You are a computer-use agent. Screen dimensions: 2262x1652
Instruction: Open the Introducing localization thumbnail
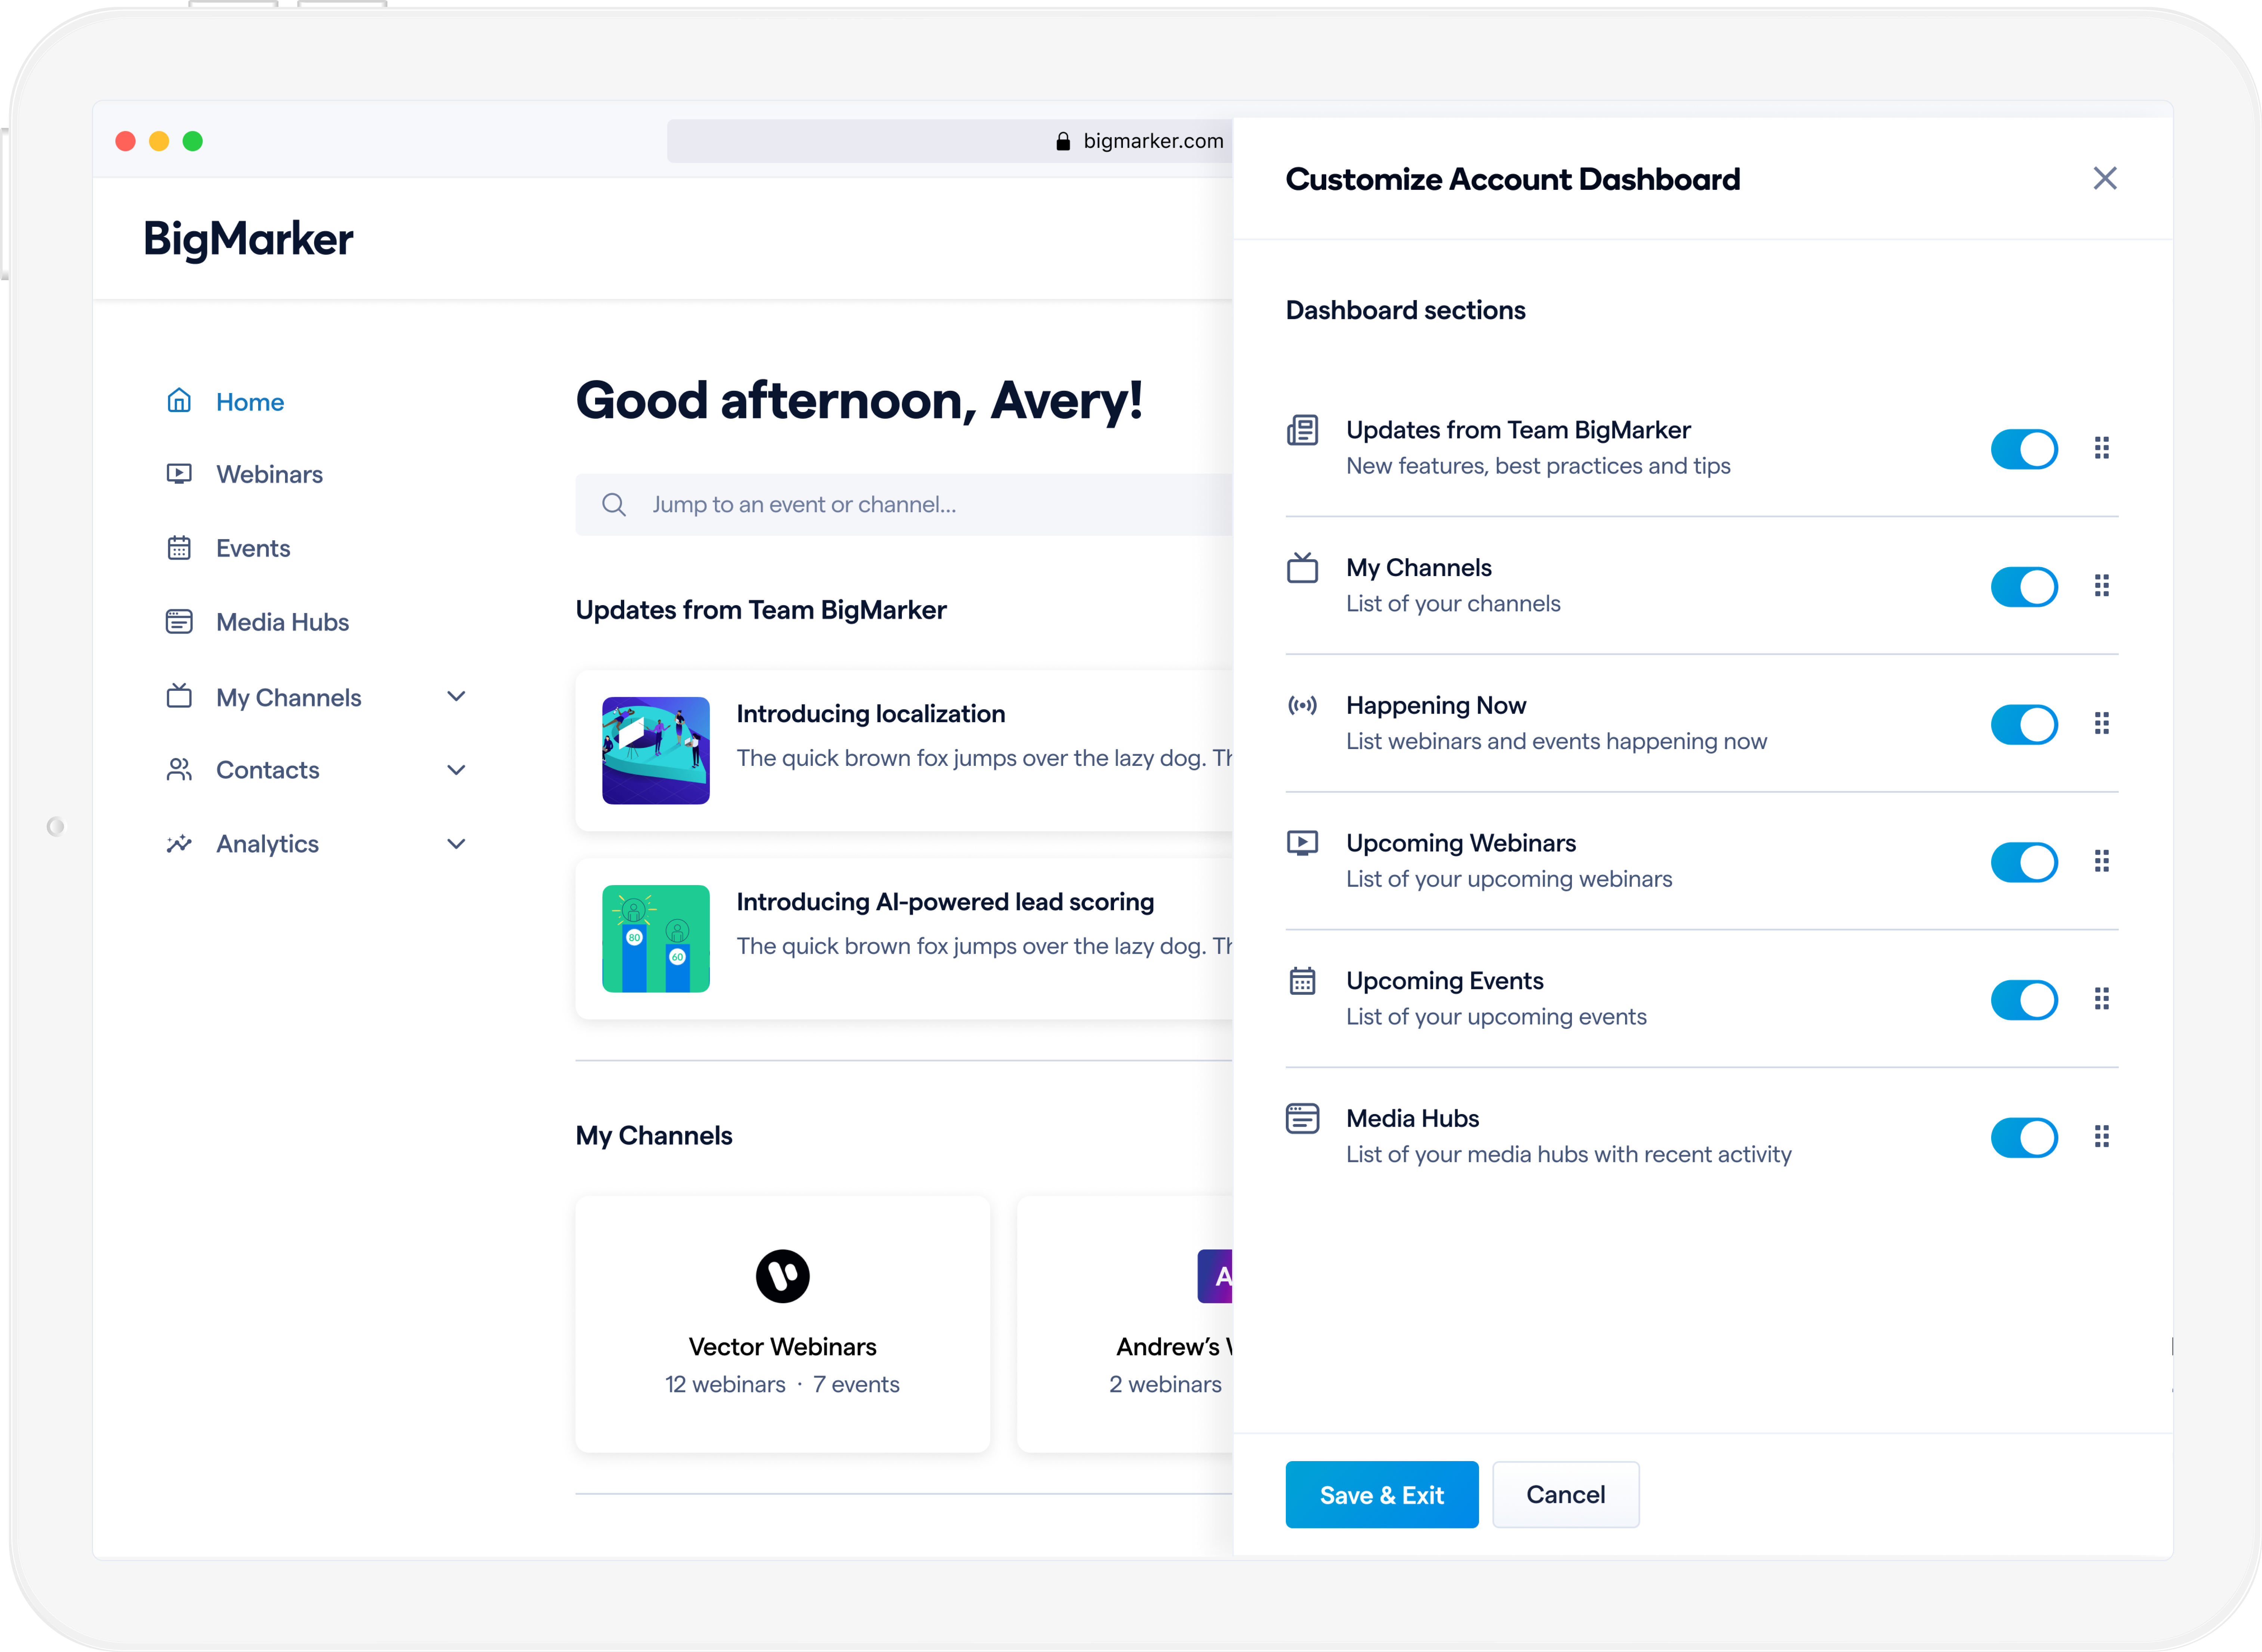(656, 750)
